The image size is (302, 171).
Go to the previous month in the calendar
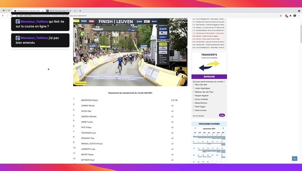195,128
